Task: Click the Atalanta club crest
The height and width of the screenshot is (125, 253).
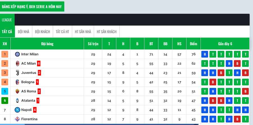Action: pyautogui.click(x=17, y=101)
